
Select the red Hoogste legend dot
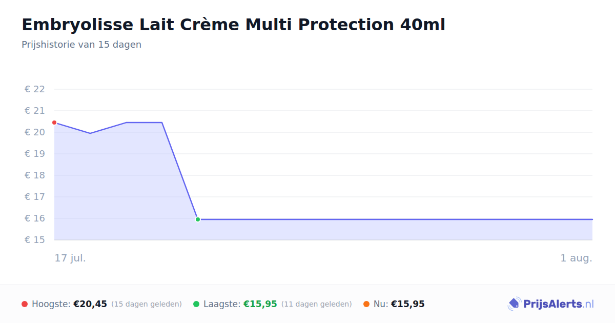pyautogui.click(x=25, y=304)
